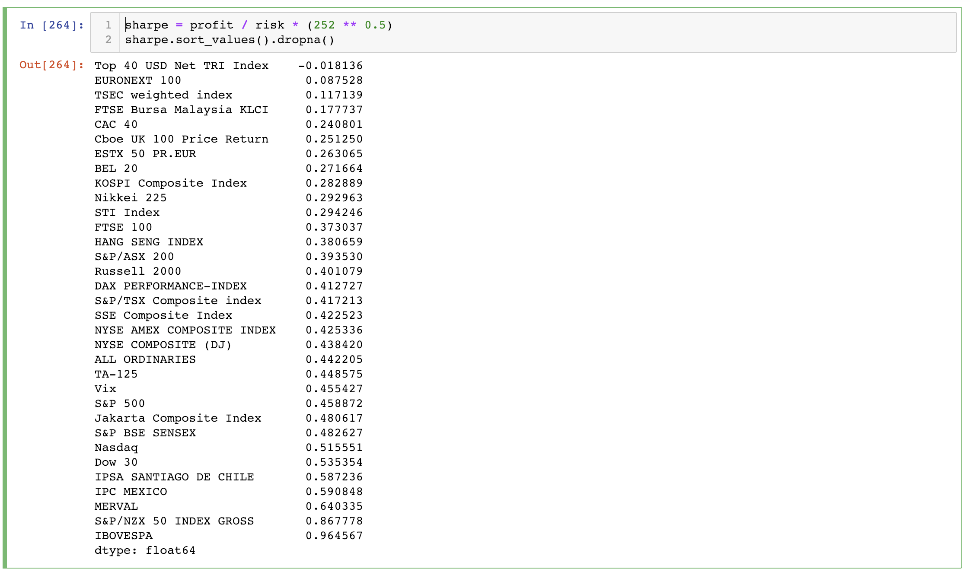970x572 pixels.
Task: Click the In [264] cell prompt
Action: [52, 25]
